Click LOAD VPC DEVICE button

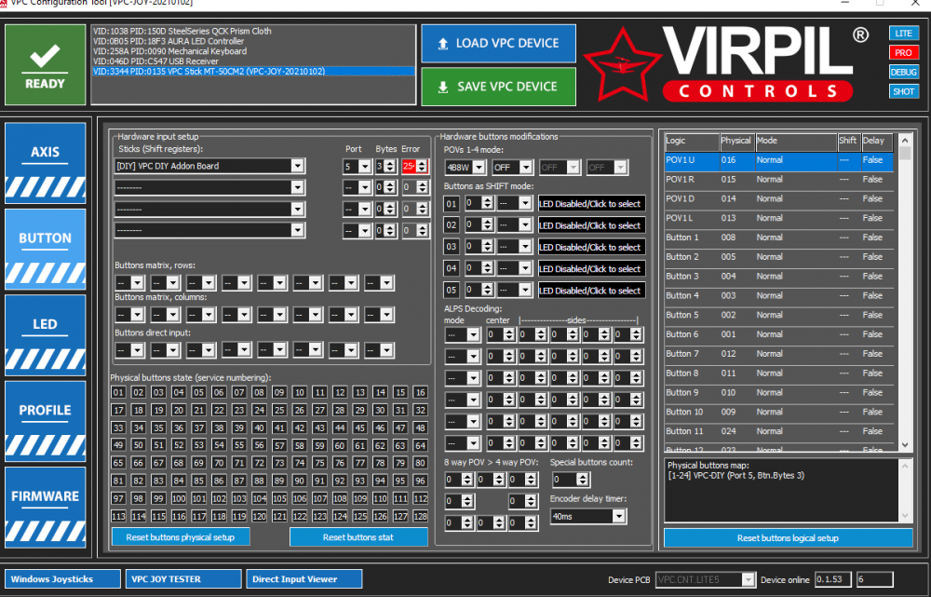pos(498,44)
